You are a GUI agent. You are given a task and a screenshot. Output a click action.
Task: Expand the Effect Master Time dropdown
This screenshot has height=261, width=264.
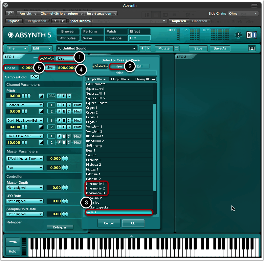[x=25, y=158]
